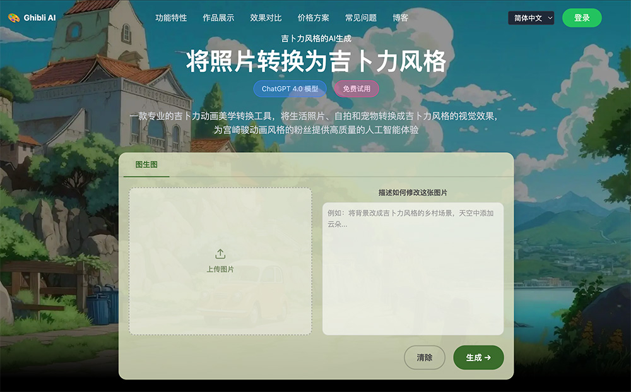Click the Ghibli AI brand name
Screen dimensions: 631x392
pos(39,18)
